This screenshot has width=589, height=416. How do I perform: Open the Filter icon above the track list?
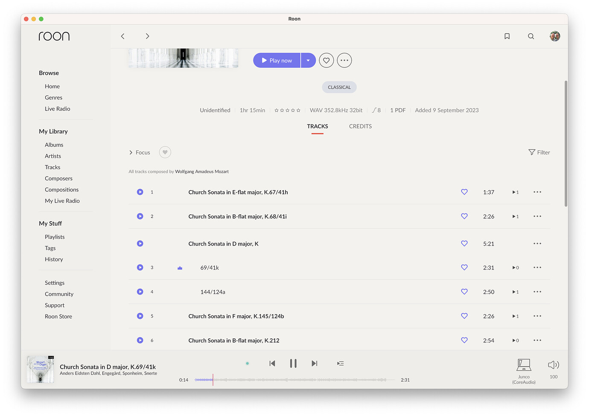tap(539, 152)
